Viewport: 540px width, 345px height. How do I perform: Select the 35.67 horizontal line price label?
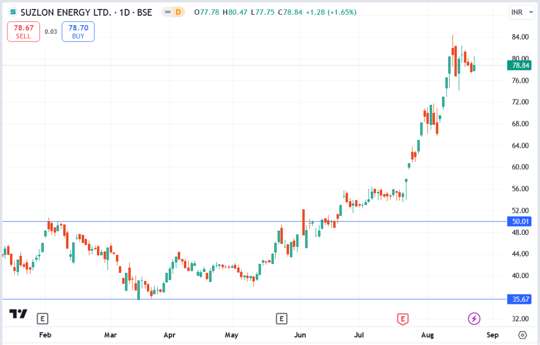519,299
